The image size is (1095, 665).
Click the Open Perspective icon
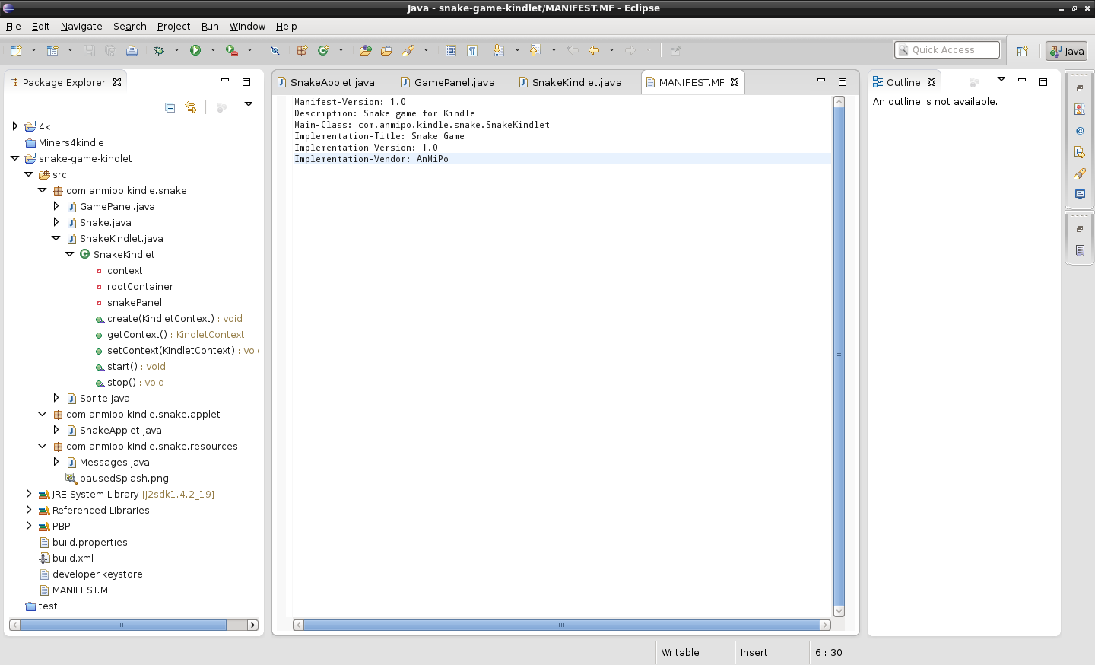pyautogui.click(x=1022, y=51)
